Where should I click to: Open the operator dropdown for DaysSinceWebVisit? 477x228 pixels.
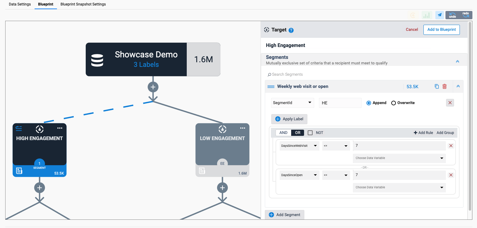tap(336, 146)
